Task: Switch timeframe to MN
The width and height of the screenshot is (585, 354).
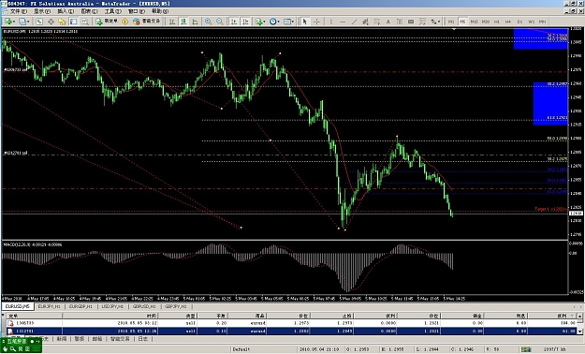Action: (543, 22)
